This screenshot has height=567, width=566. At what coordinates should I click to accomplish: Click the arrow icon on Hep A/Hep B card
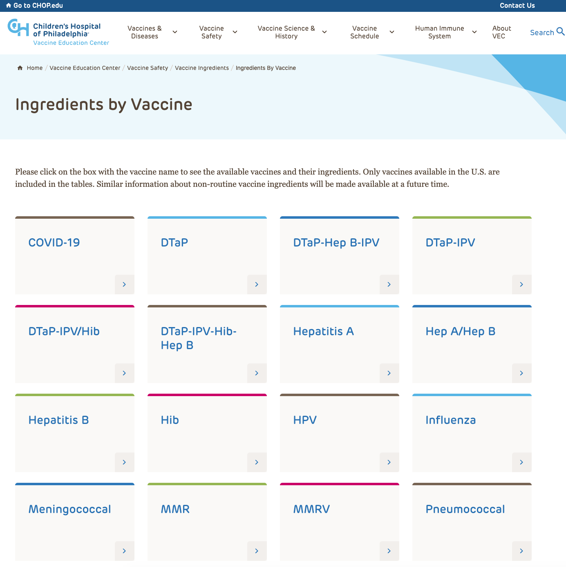point(522,373)
